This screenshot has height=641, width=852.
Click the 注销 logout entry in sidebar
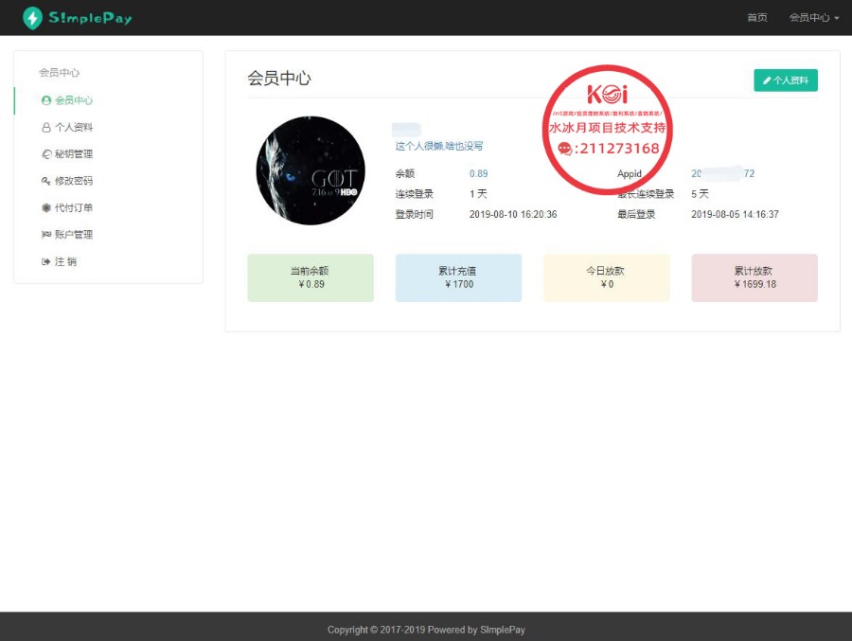(x=64, y=261)
